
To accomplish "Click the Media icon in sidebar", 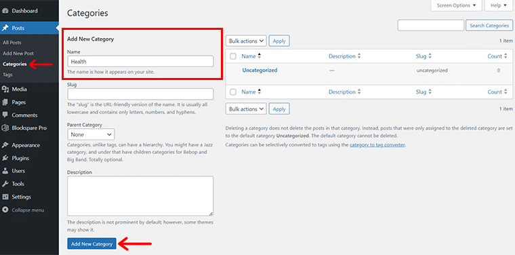I will pyautogui.click(x=5, y=90).
